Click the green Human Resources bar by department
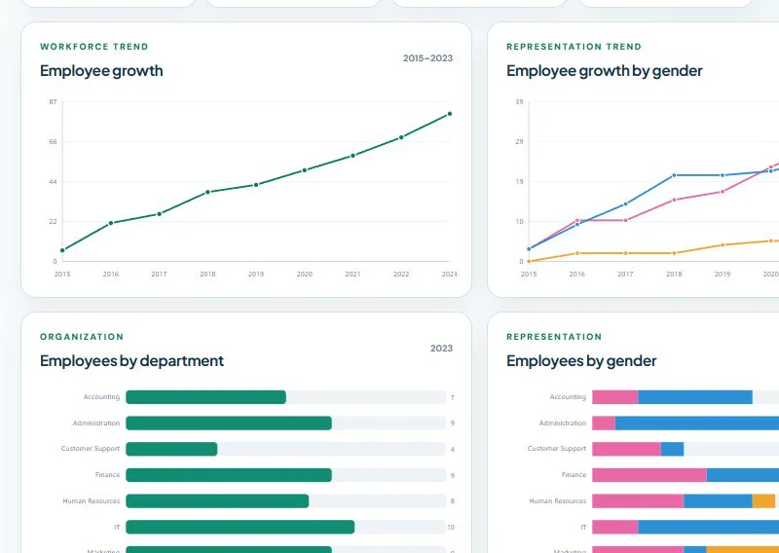Image resolution: width=779 pixels, height=553 pixels. coord(217,500)
